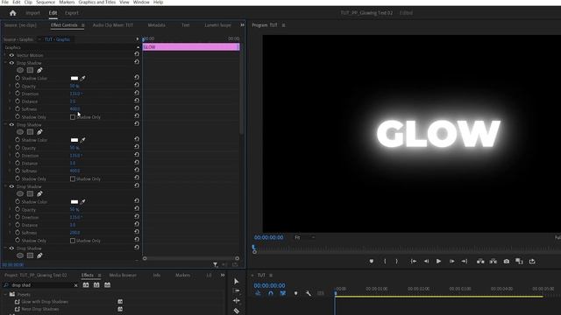Open Comparison View in Program monitor

click(x=519, y=262)
